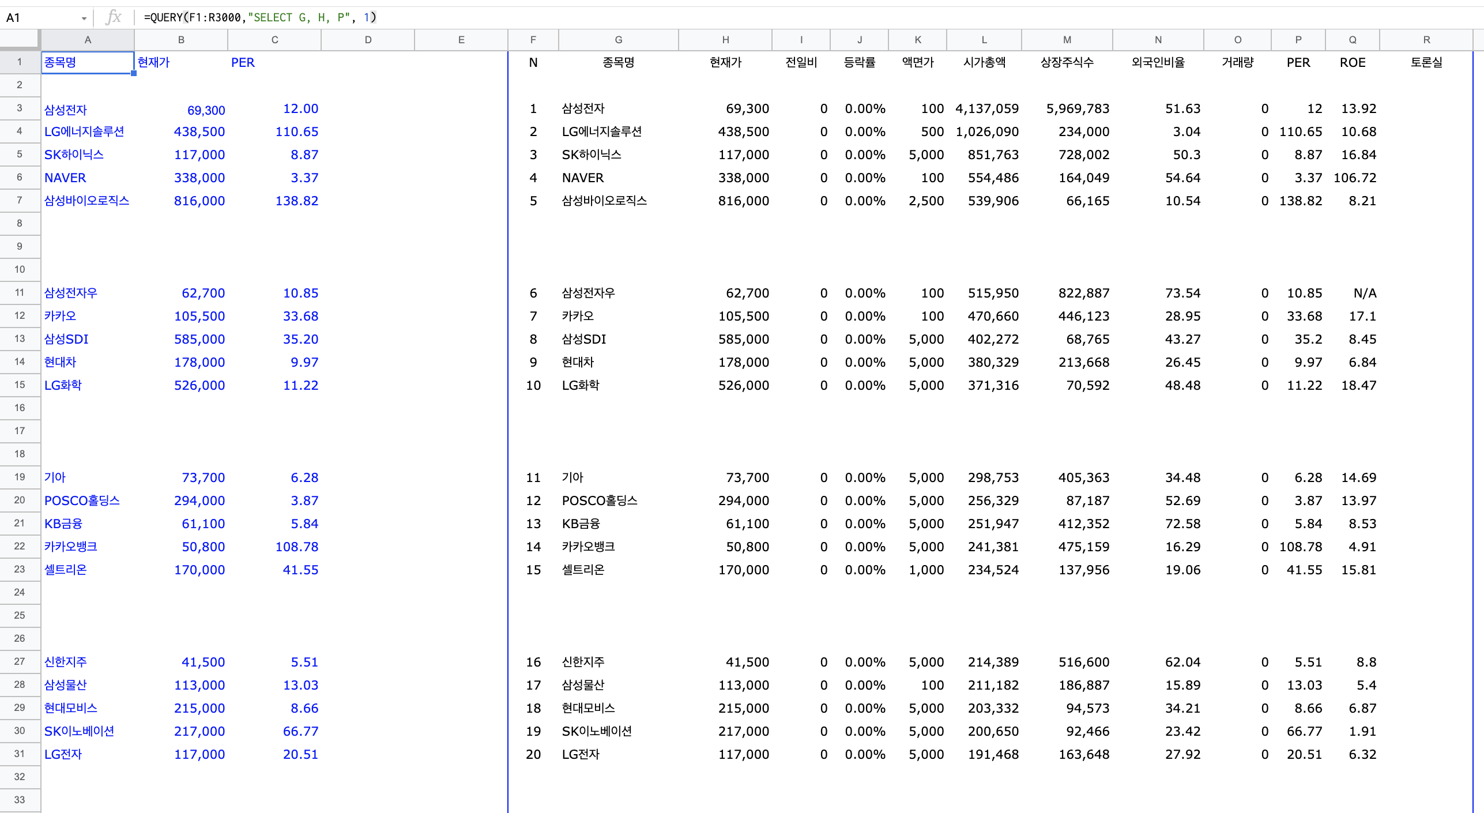Image resolution: width=1484 pixels, height=813 pixels.
Task: Select column A header
Action: point(88,40)
